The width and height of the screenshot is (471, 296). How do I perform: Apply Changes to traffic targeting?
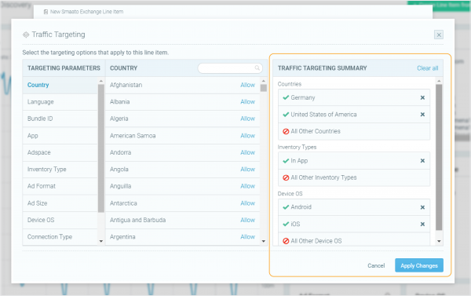pyautogui.click(x=419, y=265)
